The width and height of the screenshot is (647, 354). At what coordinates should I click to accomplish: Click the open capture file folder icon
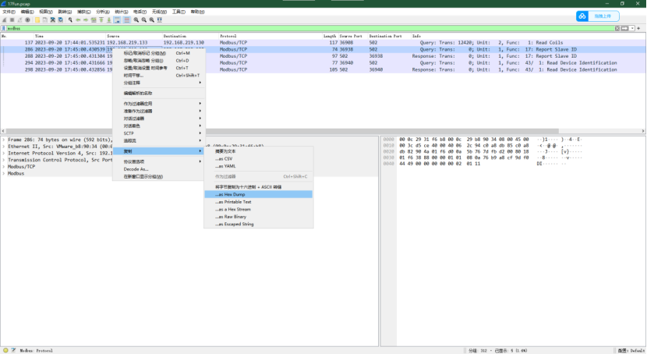coord(36,19)
